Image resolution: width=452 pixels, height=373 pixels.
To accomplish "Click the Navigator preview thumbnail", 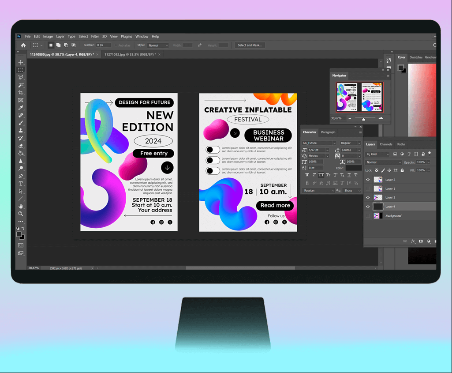I will pyautogui.click(x=359, y=97).
